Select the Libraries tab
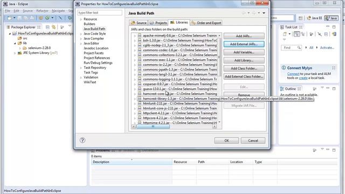Image resolution: width=345 pixels, height=194 pixels. tap(179, 23)
